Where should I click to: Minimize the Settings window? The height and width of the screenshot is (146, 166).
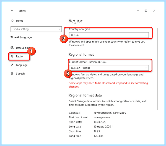pyautogui.click(x=138, y=11)
